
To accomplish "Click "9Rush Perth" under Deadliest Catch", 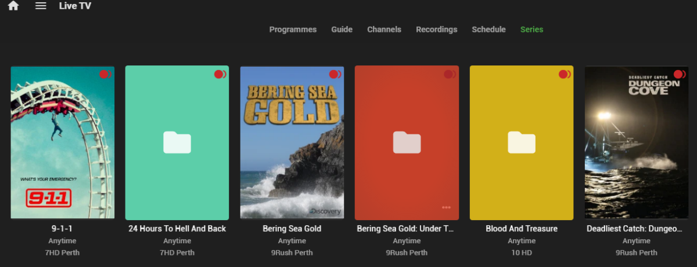I will pos(637,253).
